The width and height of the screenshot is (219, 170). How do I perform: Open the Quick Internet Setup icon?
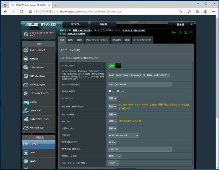(26, 34)
